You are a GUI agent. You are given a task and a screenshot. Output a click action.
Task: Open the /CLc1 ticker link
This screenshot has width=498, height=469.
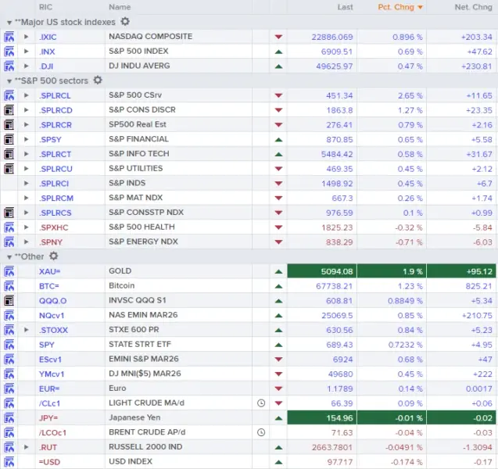(49, 403)
